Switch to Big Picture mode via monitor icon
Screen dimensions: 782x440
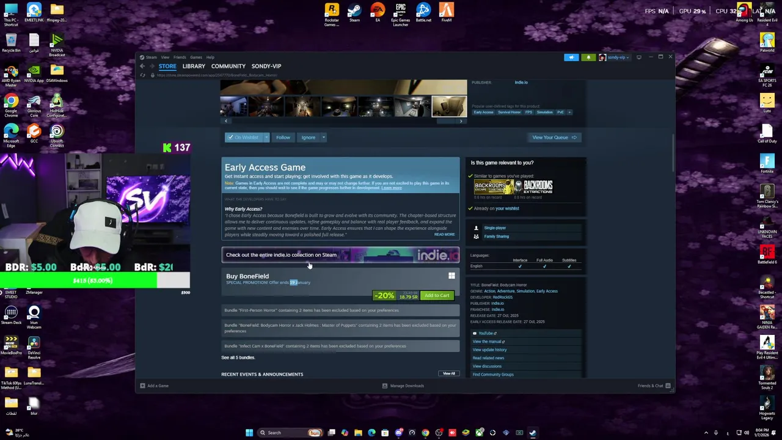tap(639, 57)
